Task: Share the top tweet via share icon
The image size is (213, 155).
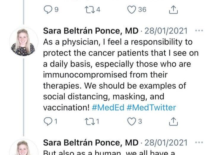Action: (173, 10)
